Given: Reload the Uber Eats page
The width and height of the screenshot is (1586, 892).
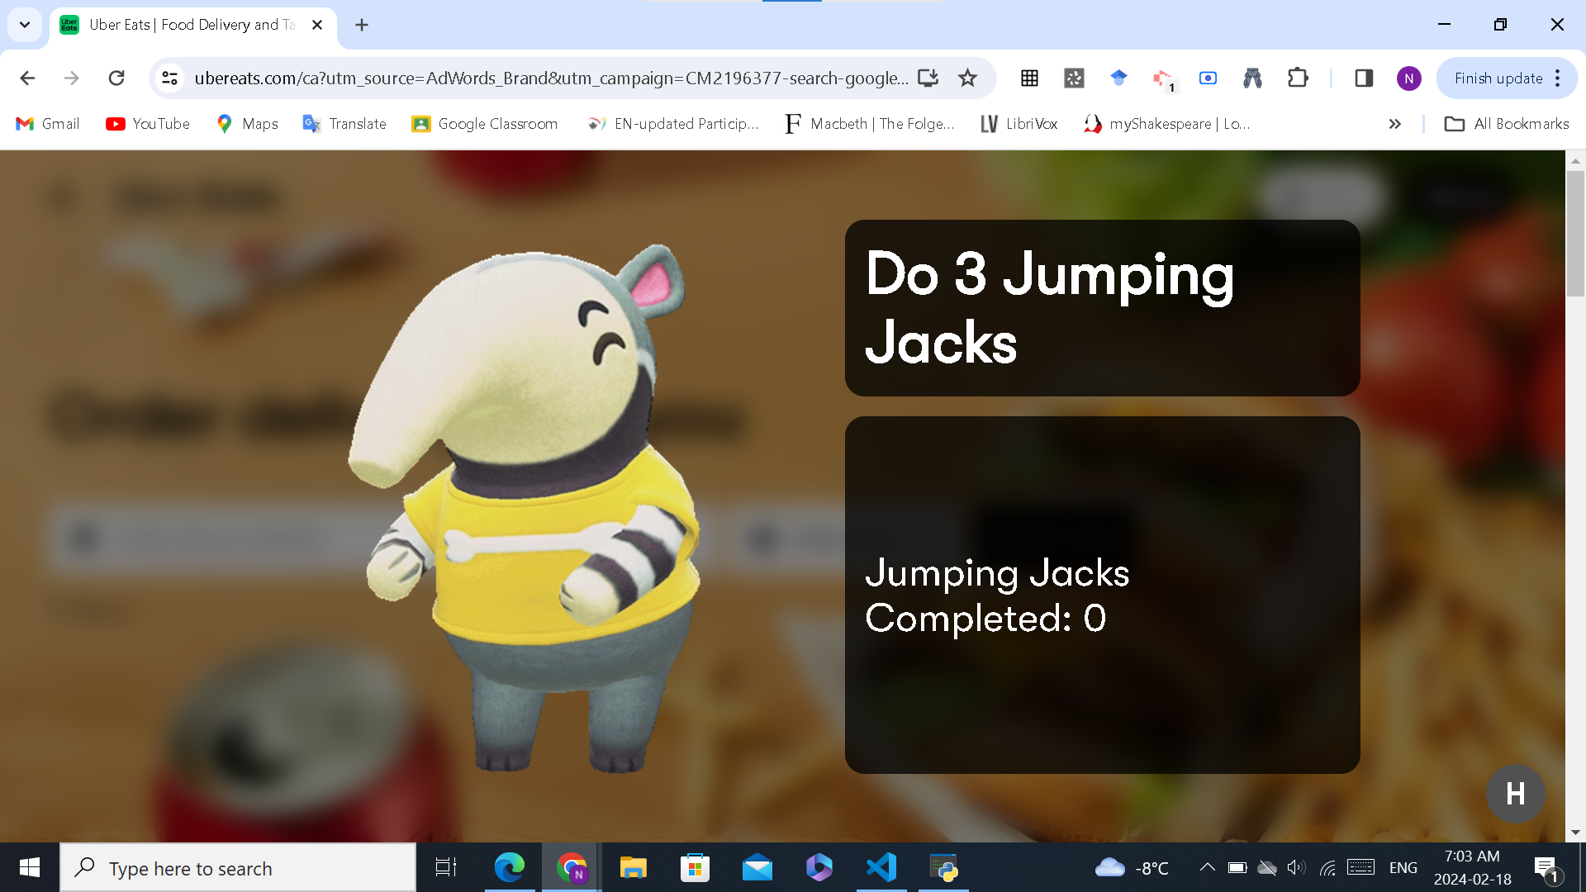Looking at the screenshot, I should 116,78.
